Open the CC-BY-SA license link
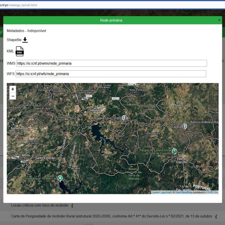Image resolution: width=225 pixels, height=225 pixels. [x=212, y=192]
